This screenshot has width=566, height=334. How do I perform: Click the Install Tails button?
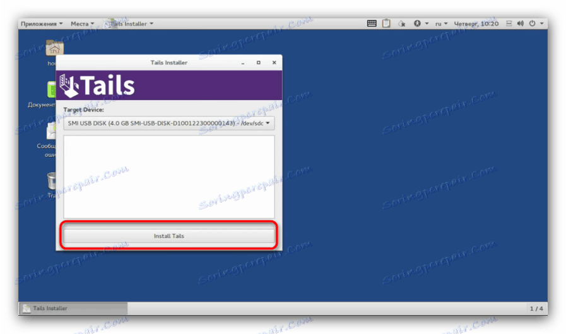click(169, 236)
